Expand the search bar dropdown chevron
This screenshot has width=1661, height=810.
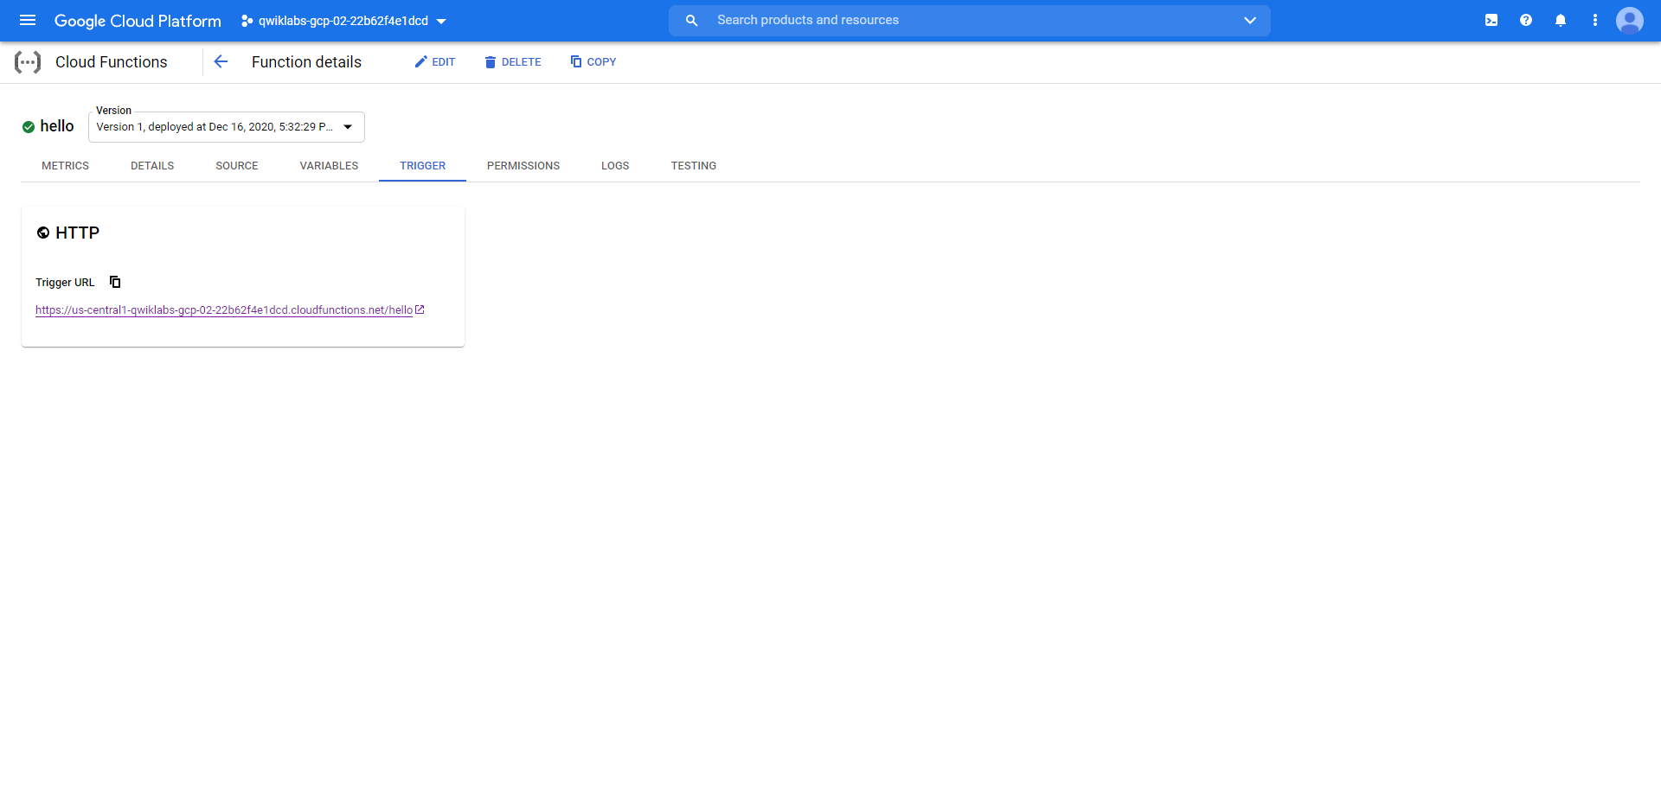coord(1249,20)
